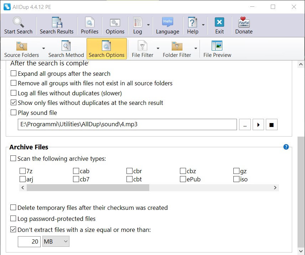Viewport: 305px width, 255px height.
Task: Click the archive types horizontal scrollbar thumb
Action: coord(88,188)
